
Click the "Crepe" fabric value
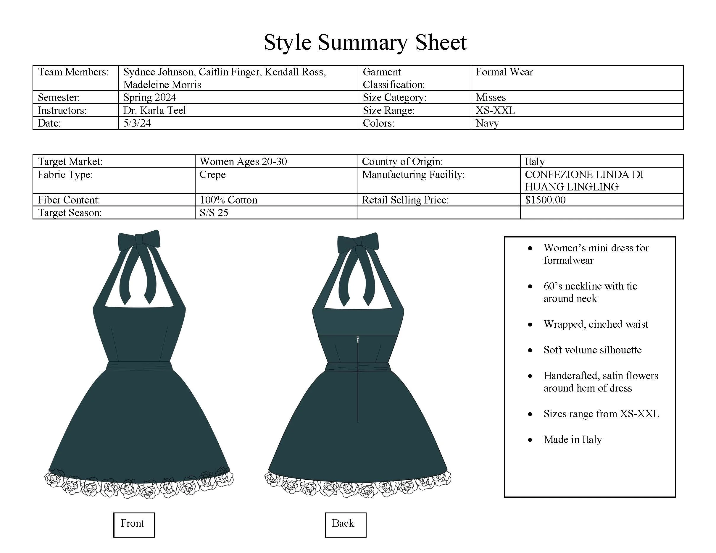pyautogui.click(x=212, y=174)
